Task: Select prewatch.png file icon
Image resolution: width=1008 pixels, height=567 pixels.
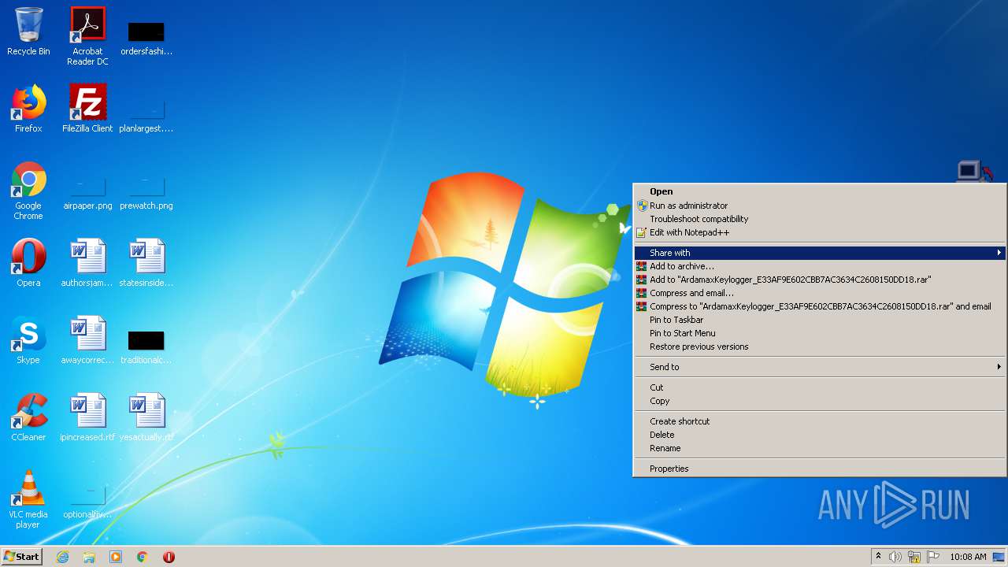Action: (x=146, y=194)
